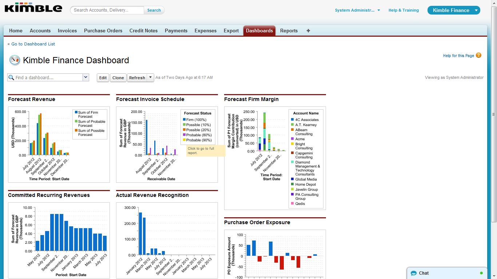Open help via the question mark icon
The width and height of the screenshot is (497, 279).
[478, 55]
